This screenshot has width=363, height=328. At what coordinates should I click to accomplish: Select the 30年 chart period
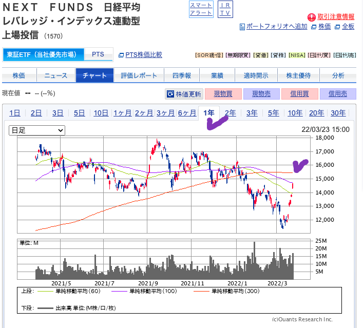[338, 113]
